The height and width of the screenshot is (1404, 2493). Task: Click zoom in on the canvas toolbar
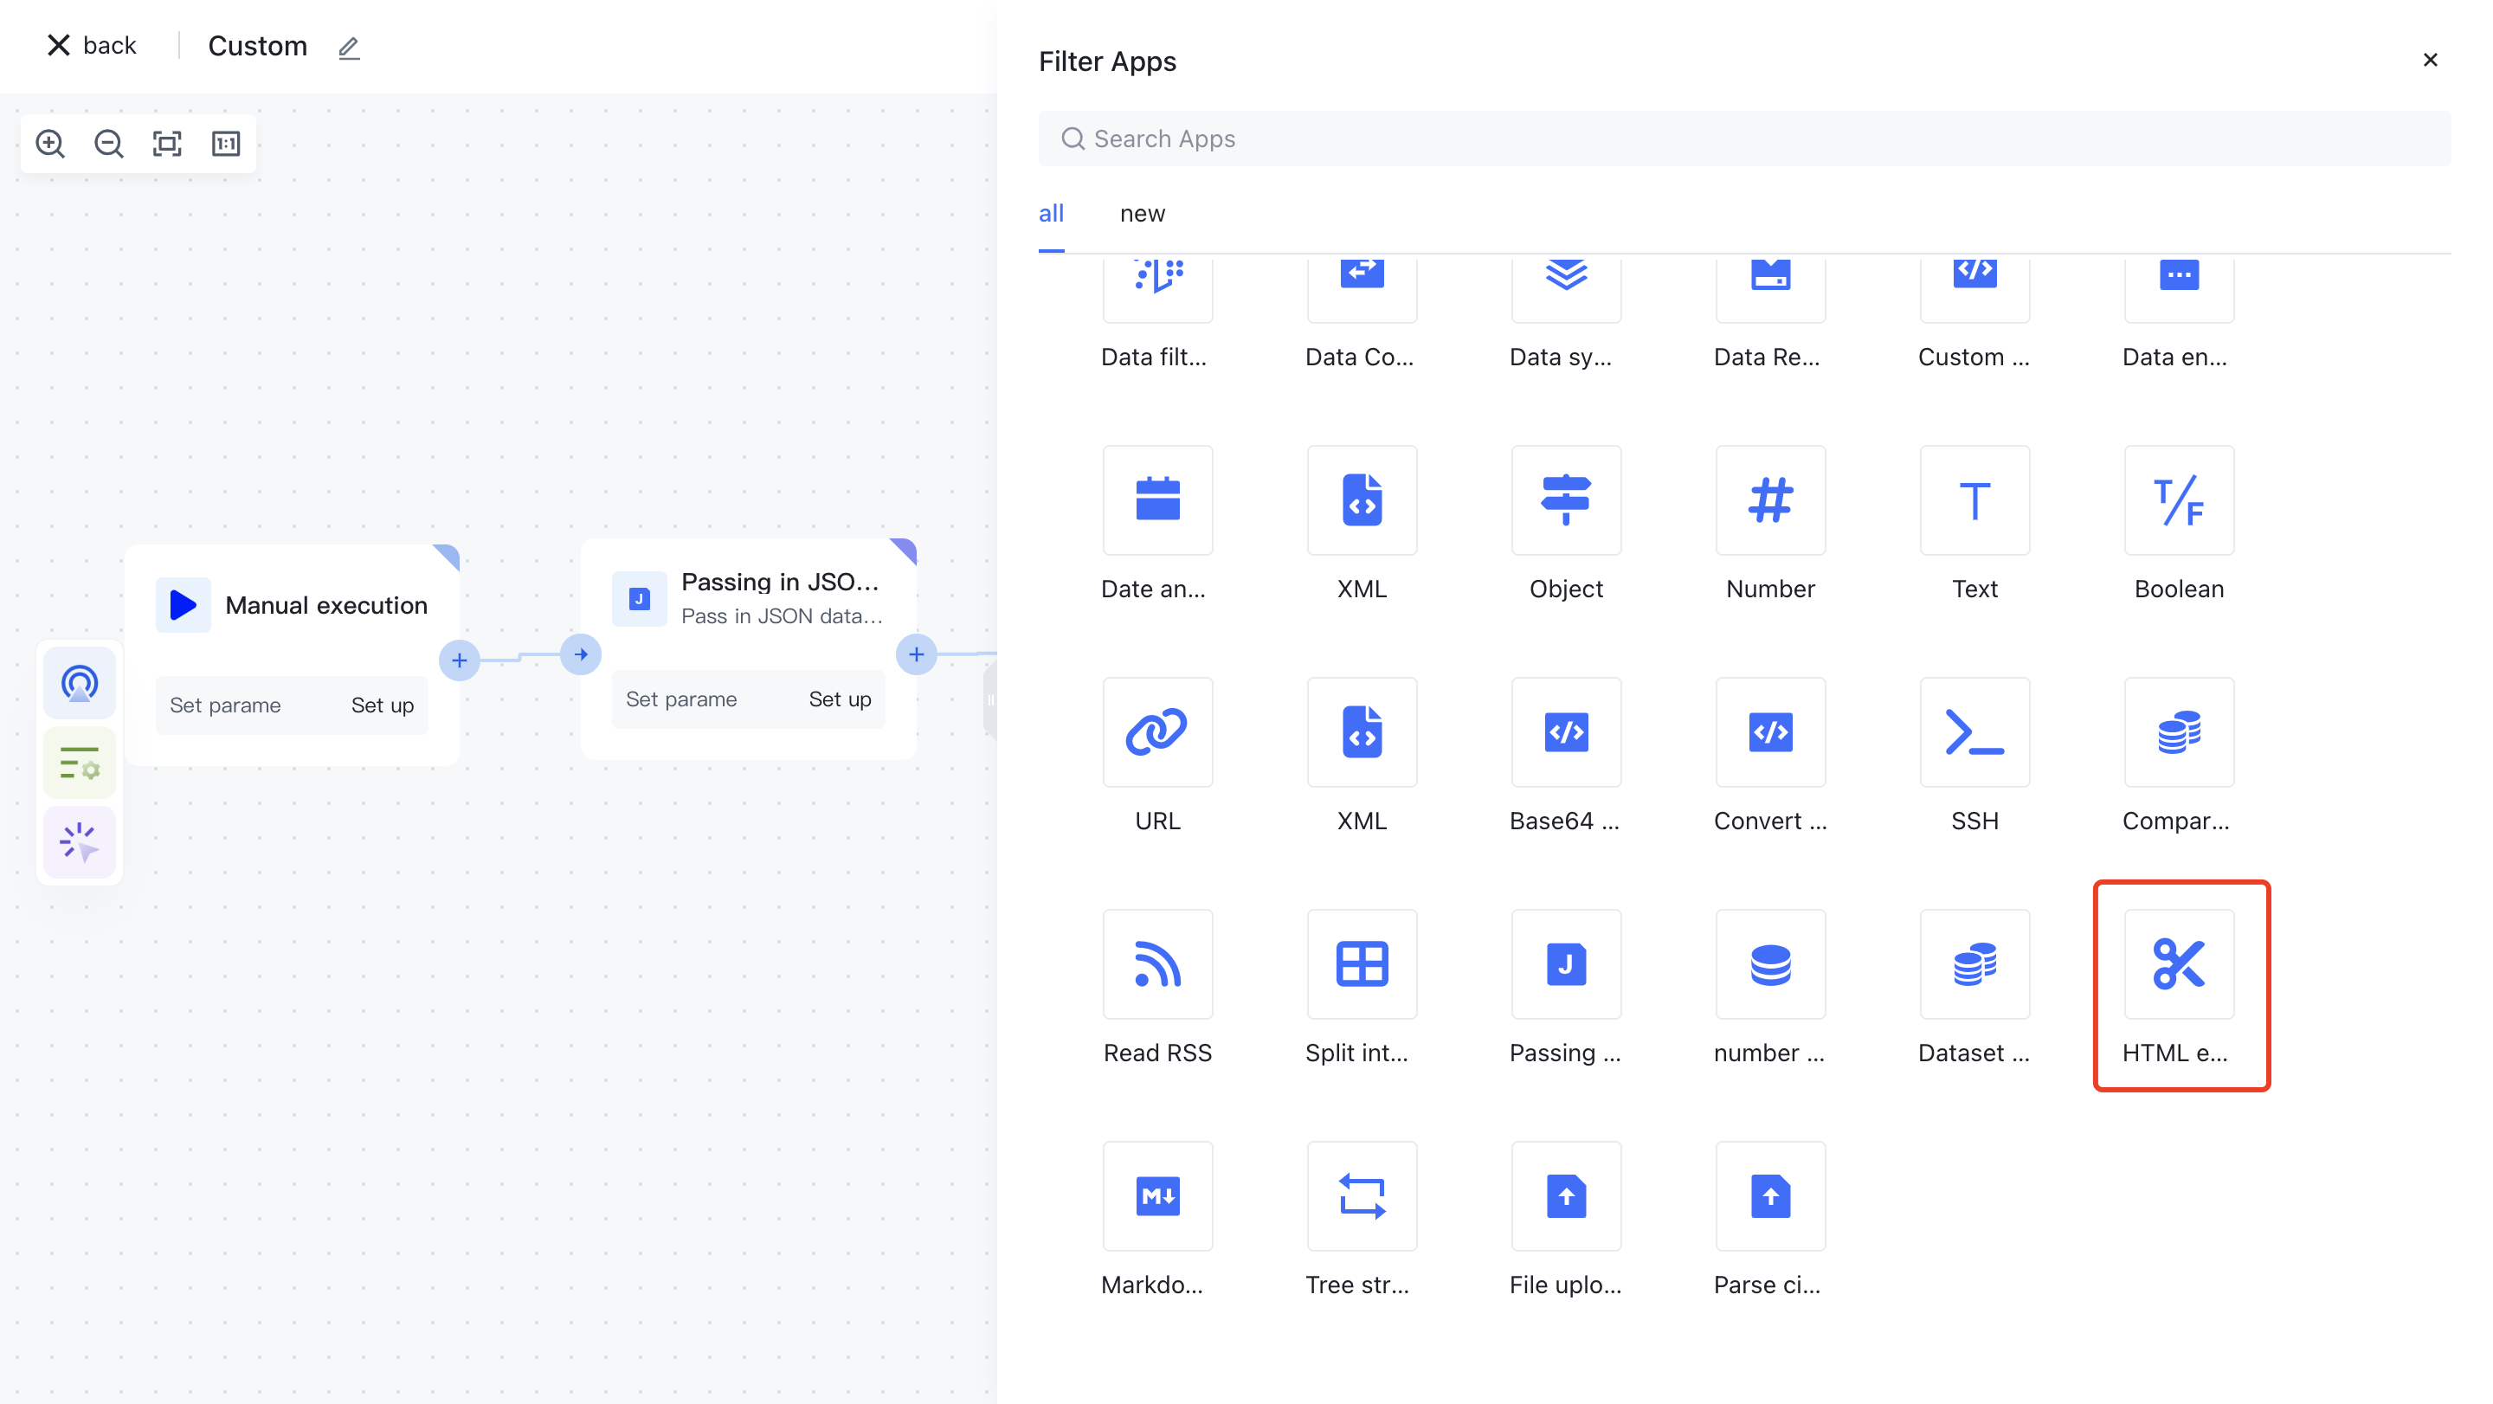[x=50, y=145]
